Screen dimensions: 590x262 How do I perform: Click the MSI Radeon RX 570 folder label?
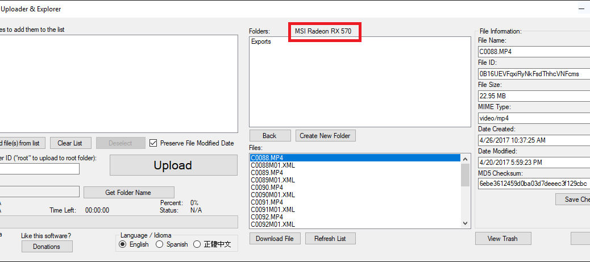323,31
